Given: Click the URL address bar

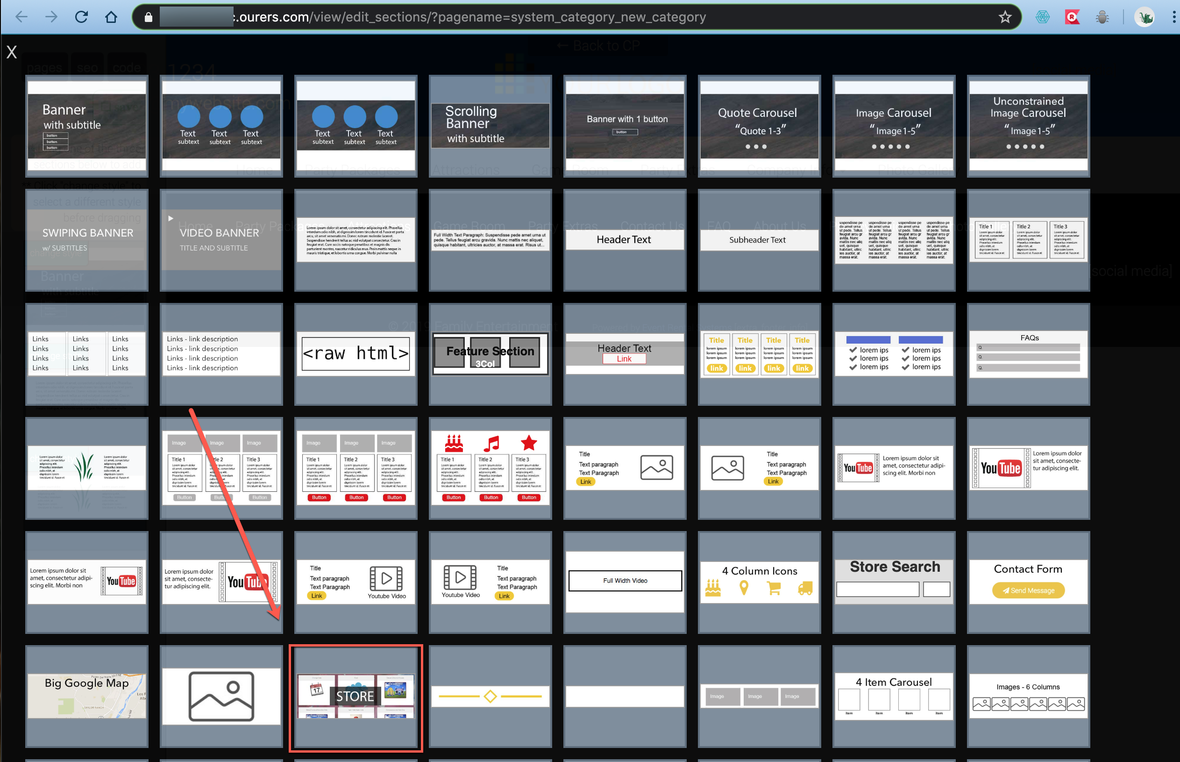Looking at the screenshot, I should pos(576,17).
